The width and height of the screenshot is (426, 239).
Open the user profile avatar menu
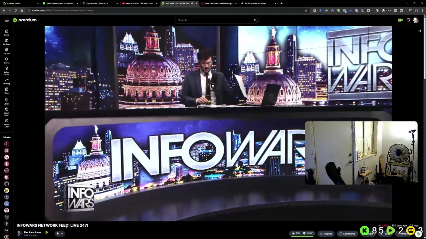coord(416,20)
